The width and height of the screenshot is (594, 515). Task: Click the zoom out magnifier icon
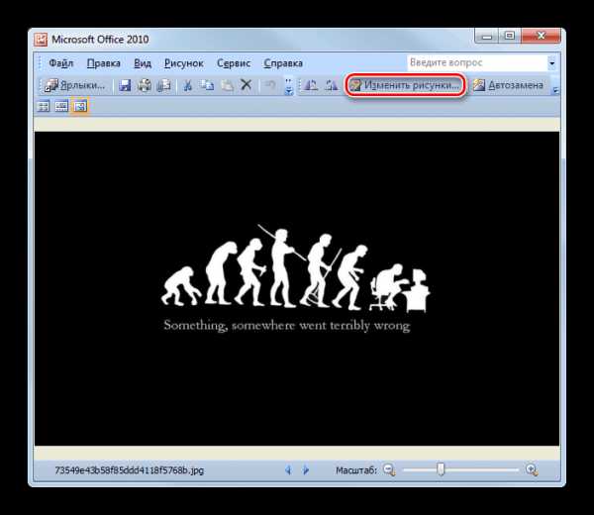click(389, 469)
